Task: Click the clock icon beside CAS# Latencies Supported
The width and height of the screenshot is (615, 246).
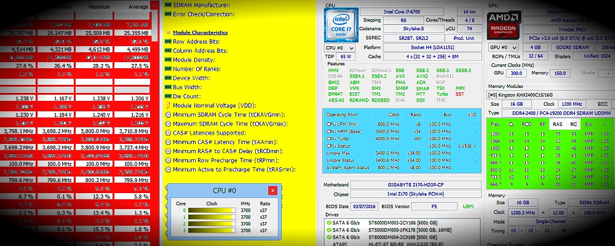Action: [x=169, y=133]
